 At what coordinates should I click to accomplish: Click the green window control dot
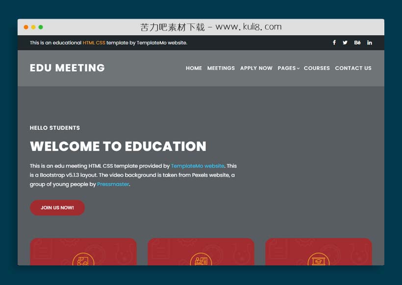pyautogui.click(x=41, y=27)
